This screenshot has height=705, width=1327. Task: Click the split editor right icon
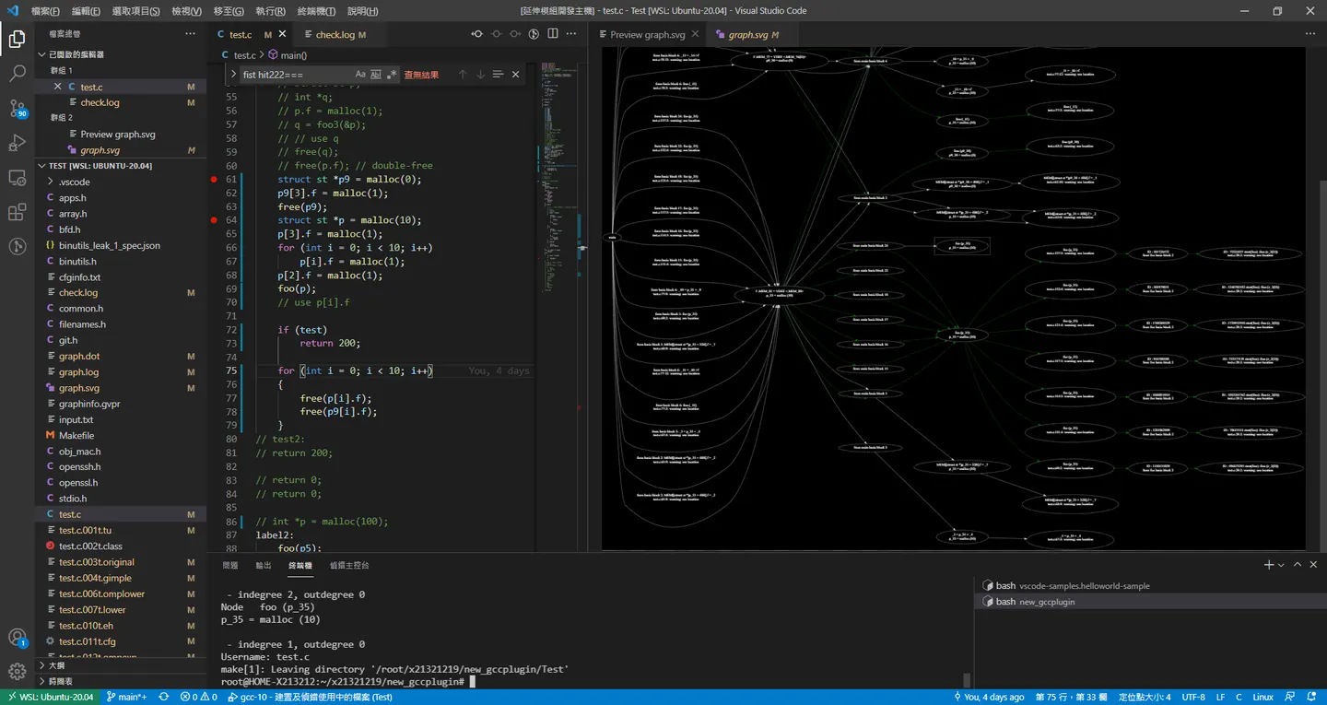click(x=553, y=34)
